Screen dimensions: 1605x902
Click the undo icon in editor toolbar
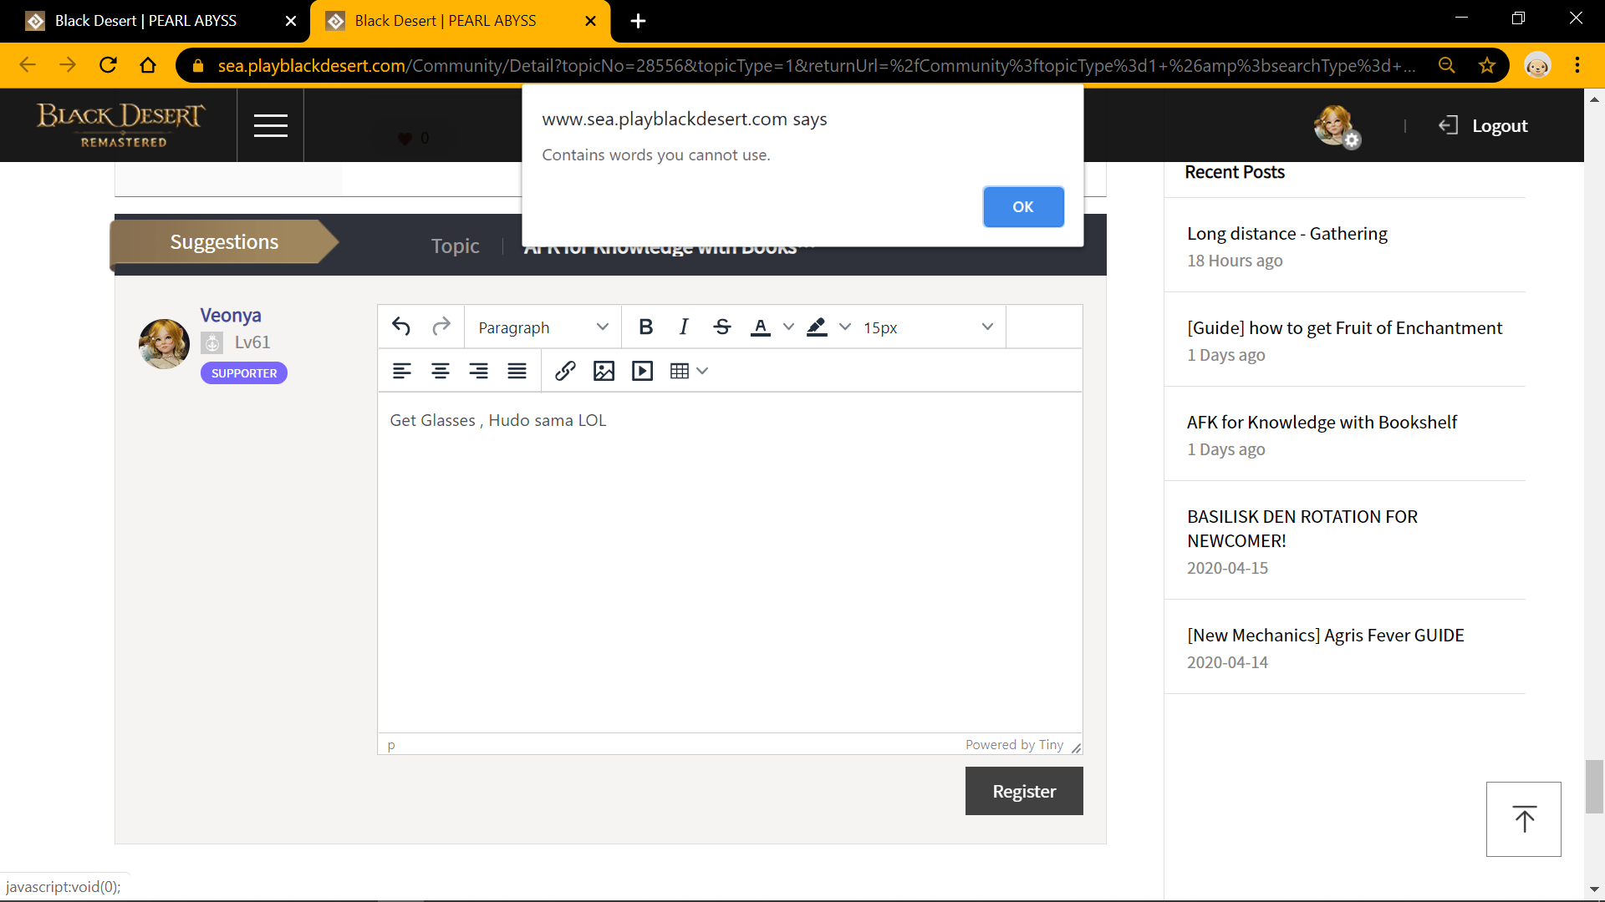point(401,327)
